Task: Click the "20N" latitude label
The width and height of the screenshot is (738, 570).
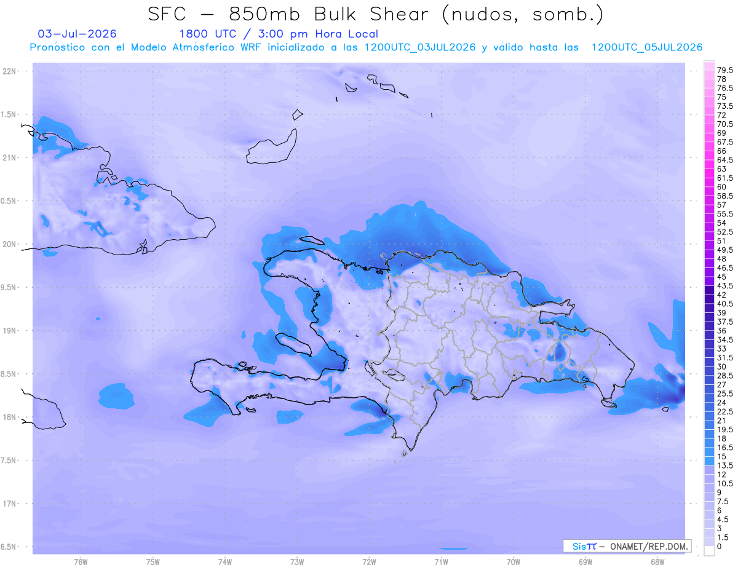Action: click(10, 244)
